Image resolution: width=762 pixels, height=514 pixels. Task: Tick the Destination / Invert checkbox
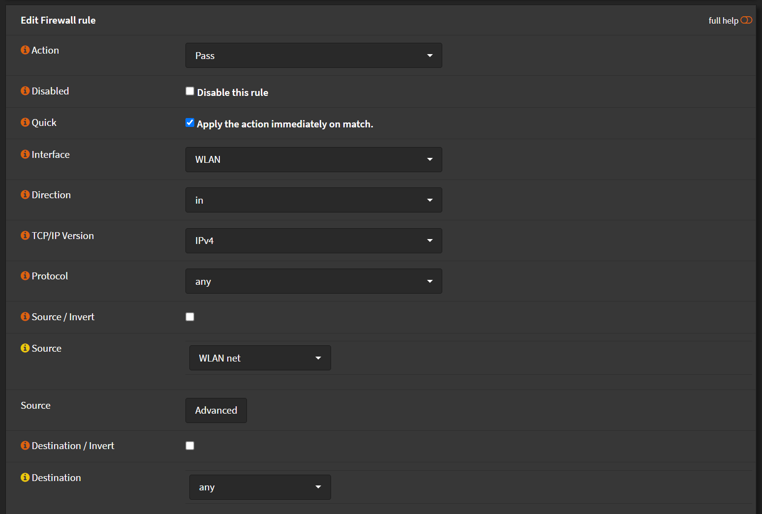pyautogui.click(x=190, y=446)
